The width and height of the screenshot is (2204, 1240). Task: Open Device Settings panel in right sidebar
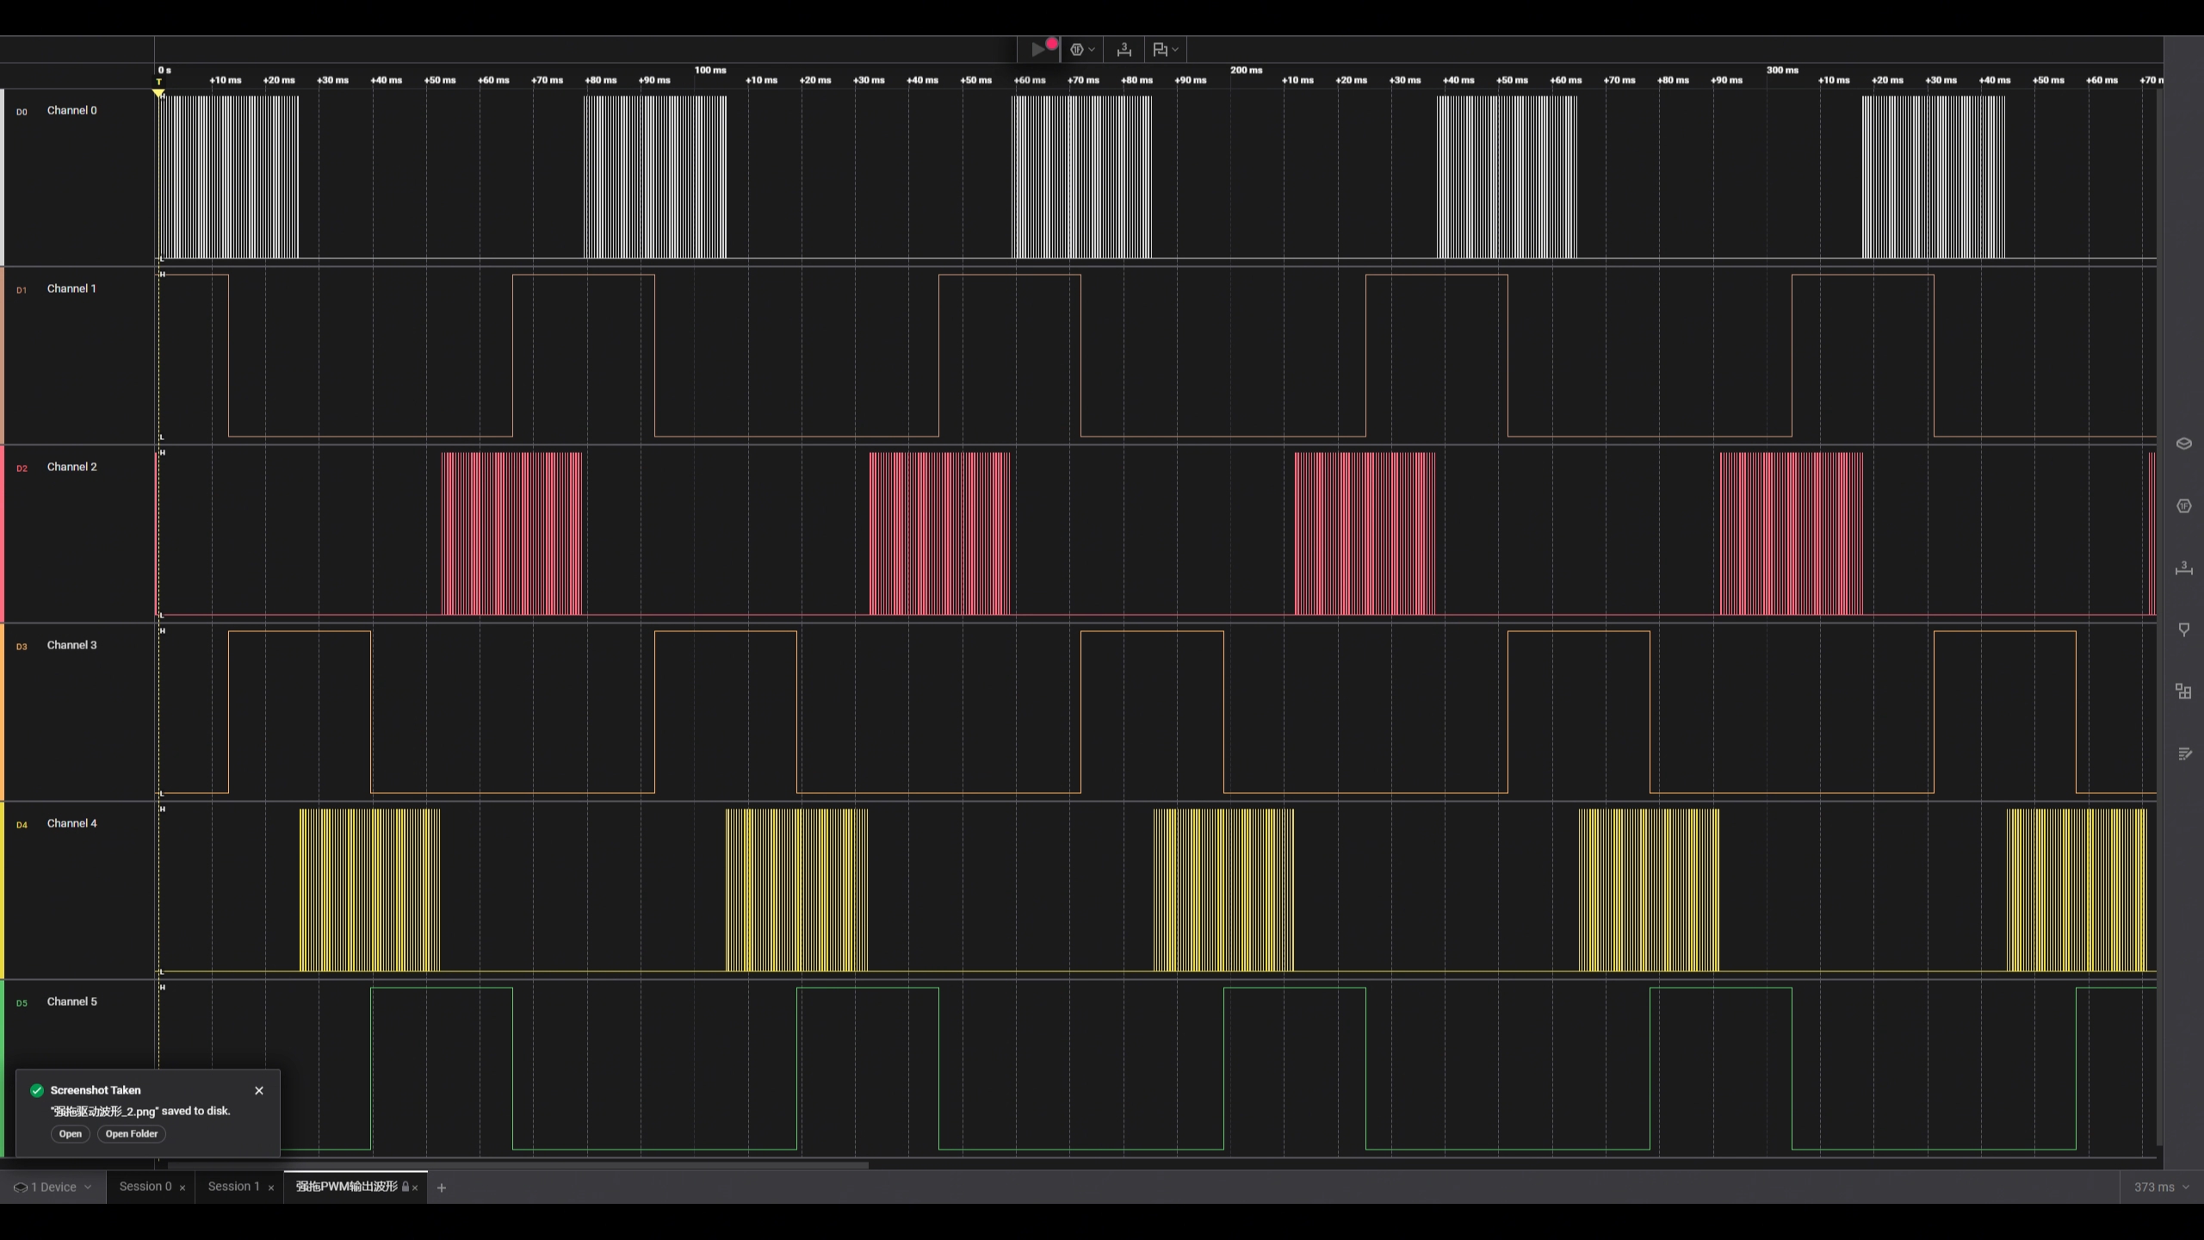pyautogui.click(x=2183, y=444)
